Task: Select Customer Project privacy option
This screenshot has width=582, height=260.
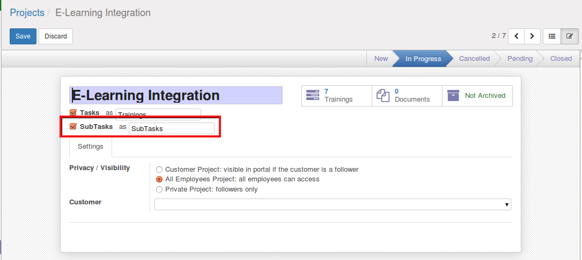Action: [x=159, y=170]
